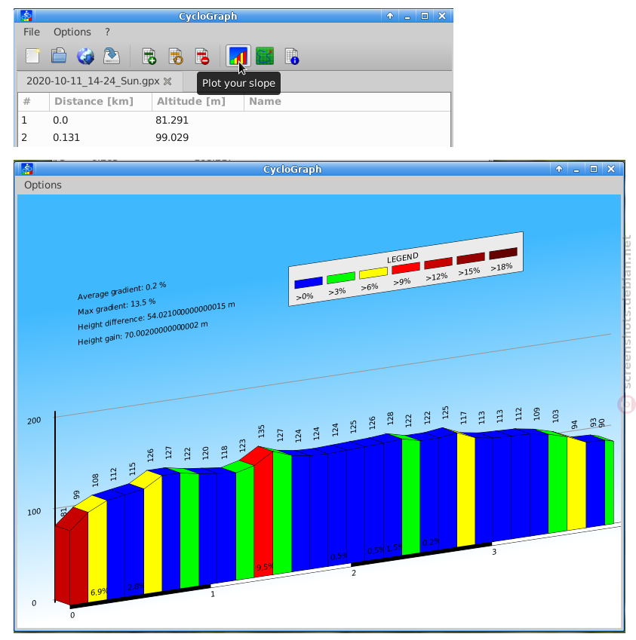
Task: Click the # column header
Action: (33, 101)
